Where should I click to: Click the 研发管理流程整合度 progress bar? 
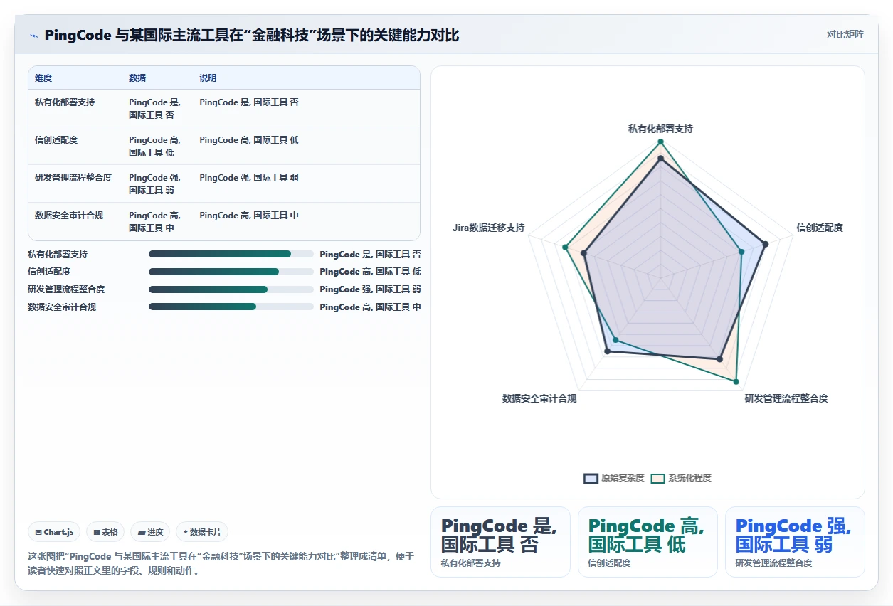(231, 289)
